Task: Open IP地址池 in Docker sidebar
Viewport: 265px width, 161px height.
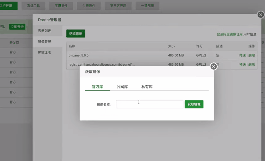Action: click(48, 52)
